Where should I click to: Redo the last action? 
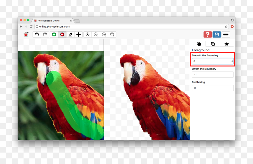coord(45,34)
